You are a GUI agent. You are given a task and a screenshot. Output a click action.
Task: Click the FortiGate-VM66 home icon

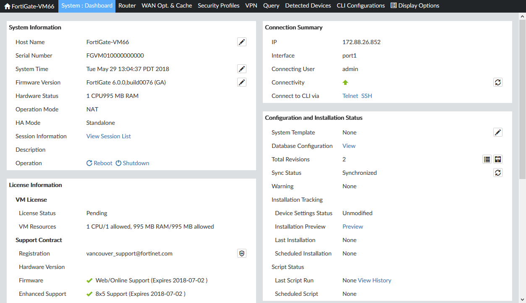pyautogui.click(x=7, y=6)
